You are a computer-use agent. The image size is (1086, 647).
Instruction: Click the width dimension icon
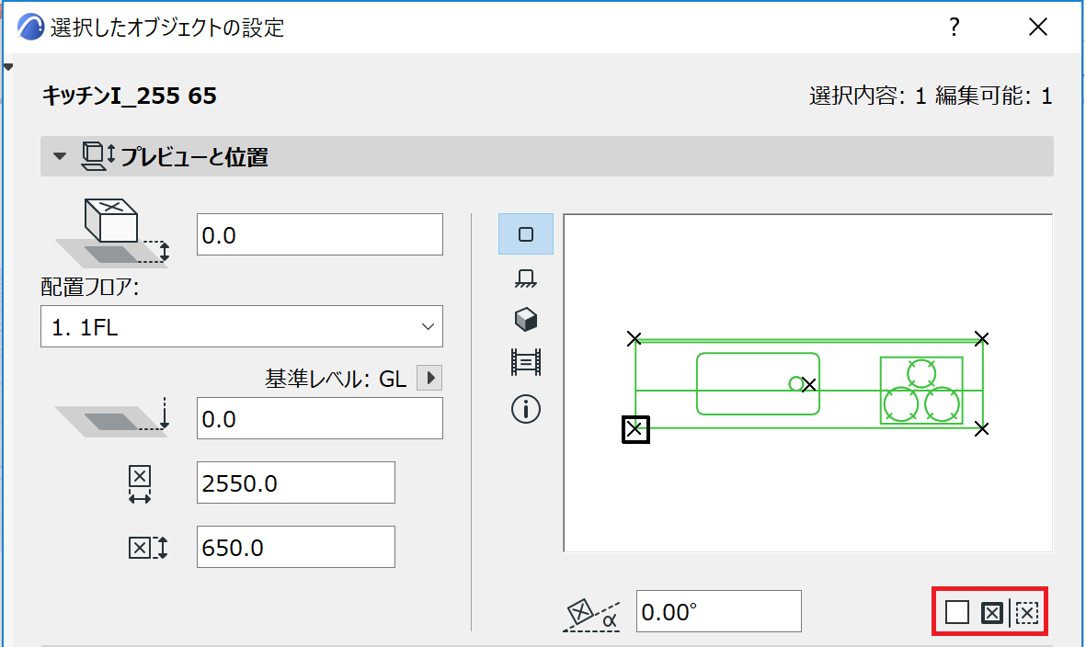(x=140, y=483)
